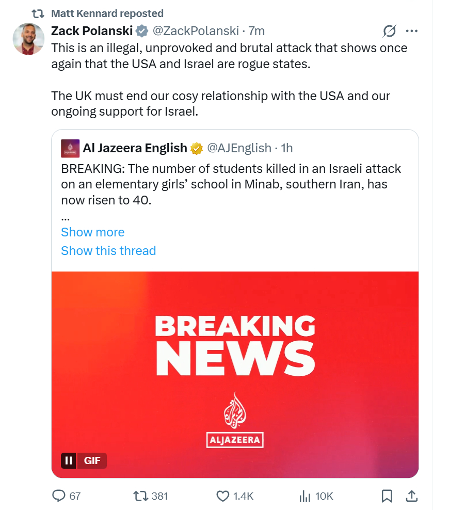Image resolution: width=449 pixels, height=510 pixels.
Task: Pause the GIF playback
Action: tap(68, 460)
